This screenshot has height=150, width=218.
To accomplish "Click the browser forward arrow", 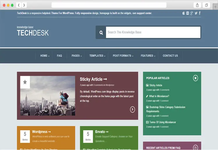I will click(24, 5).
